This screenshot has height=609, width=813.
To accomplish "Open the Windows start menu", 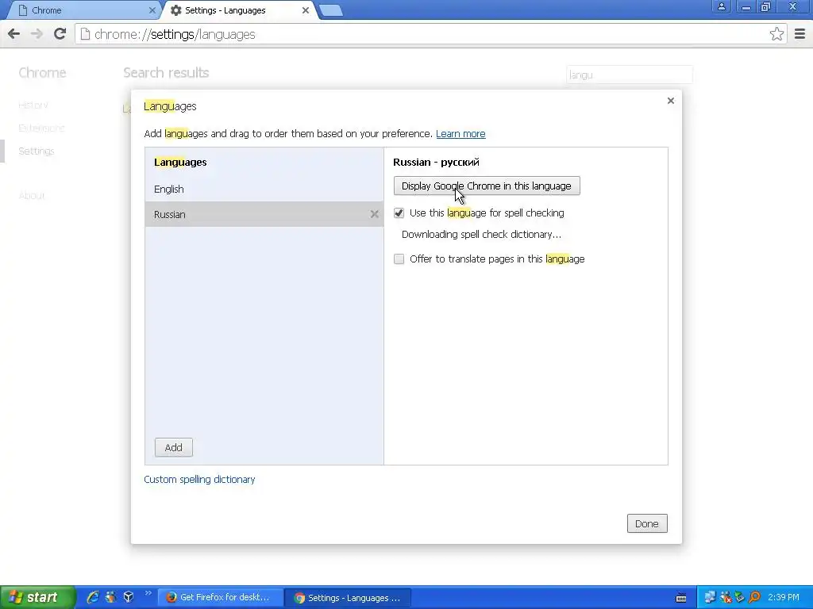I will pyautogui.click(x=37, y=597).
